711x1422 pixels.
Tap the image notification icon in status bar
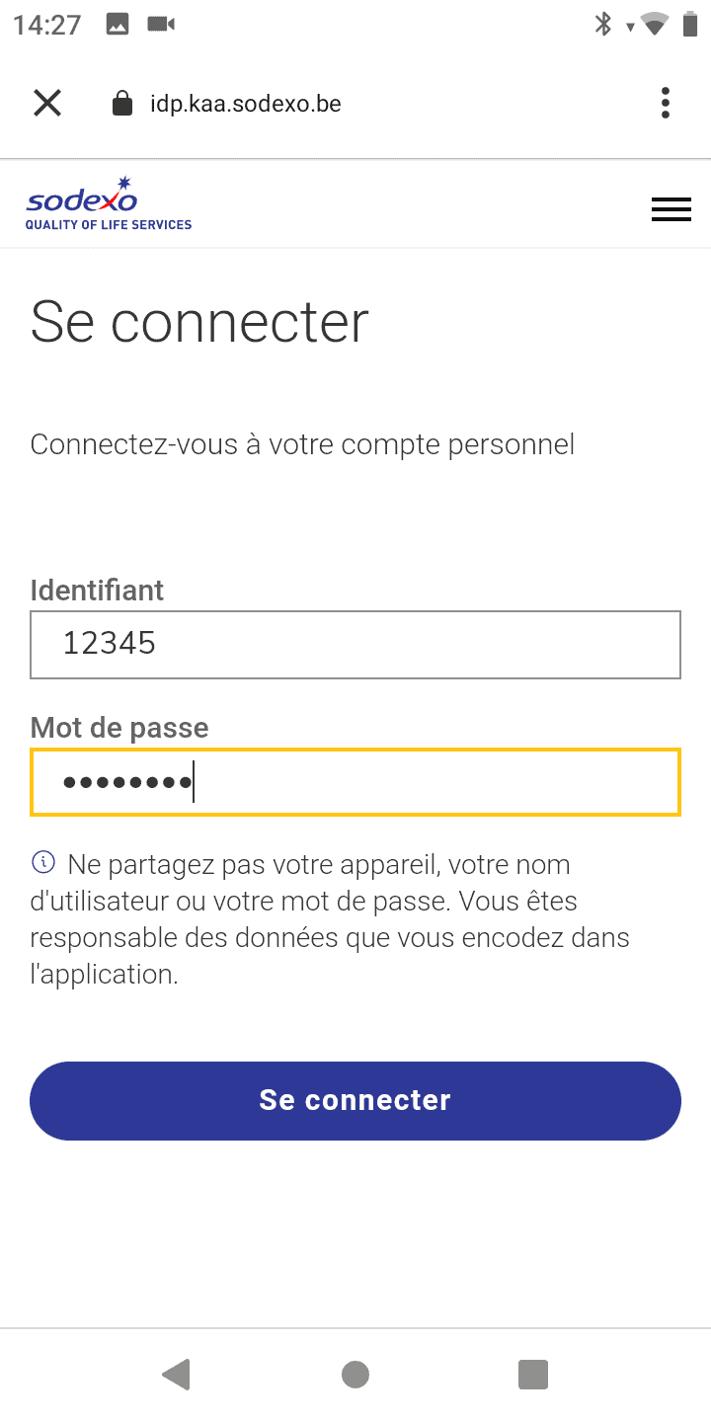click(x=118, y=26)
